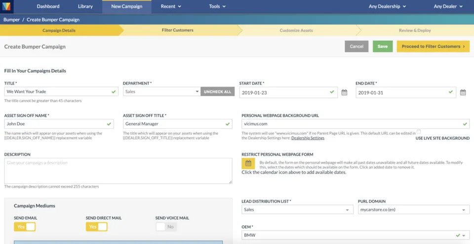Click Proceed to Filter Customers button
This screenshot has width=474, height=244.
click(433, 46)
